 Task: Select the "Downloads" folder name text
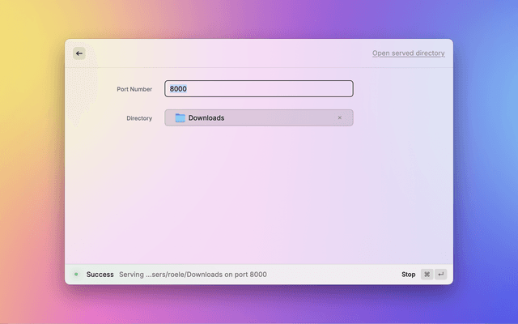pos(206,118)
